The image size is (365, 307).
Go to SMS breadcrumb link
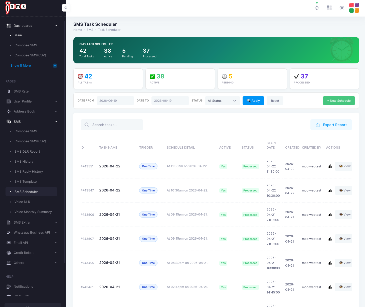tap(90, 30)
